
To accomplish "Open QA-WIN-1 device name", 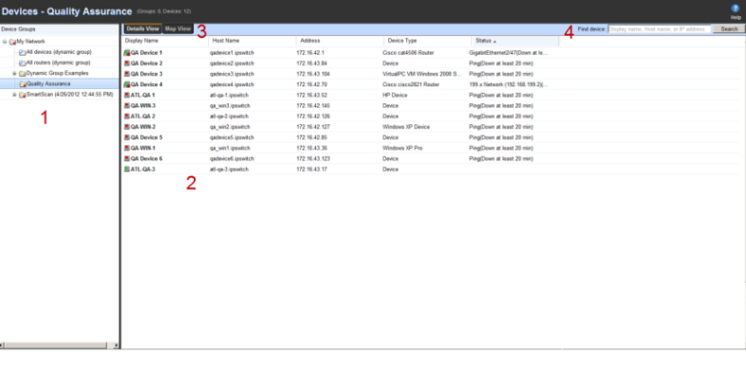I will click(x=143, y=148).
